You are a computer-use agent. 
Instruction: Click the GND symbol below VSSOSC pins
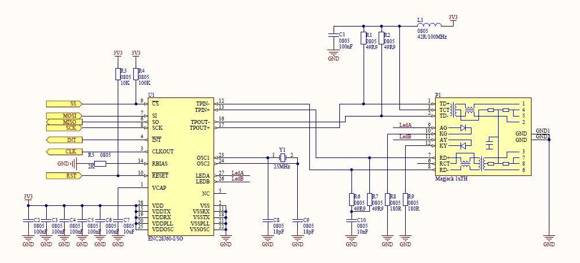tap(226, 241)
